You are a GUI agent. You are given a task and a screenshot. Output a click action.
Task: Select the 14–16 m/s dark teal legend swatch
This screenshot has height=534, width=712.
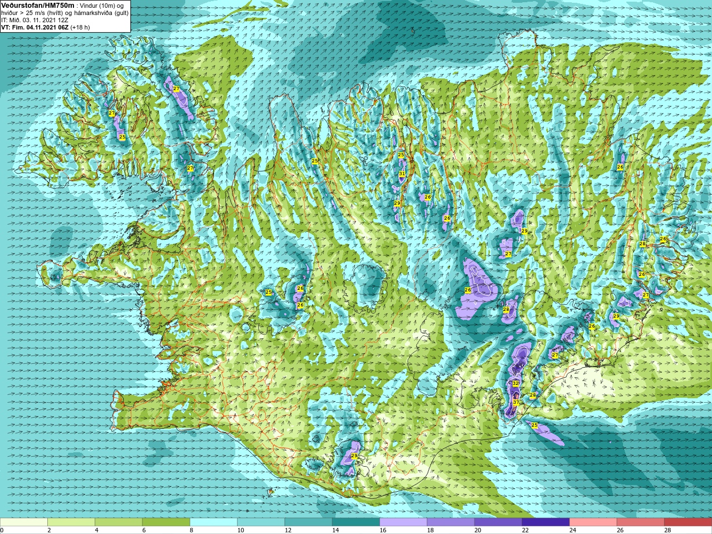[x=356, y=522]
